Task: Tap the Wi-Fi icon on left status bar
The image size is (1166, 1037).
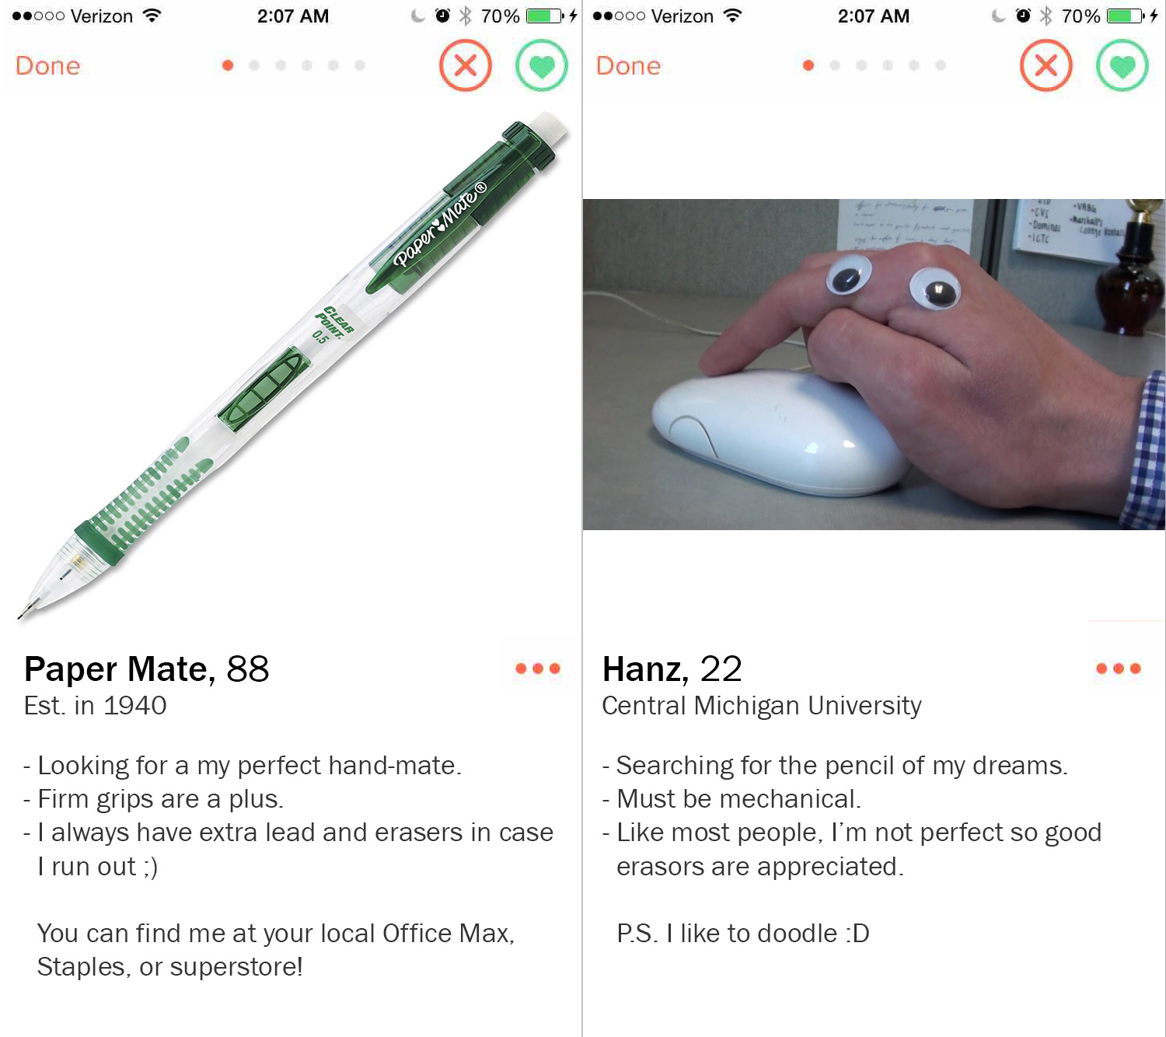Action: (152, 16)
